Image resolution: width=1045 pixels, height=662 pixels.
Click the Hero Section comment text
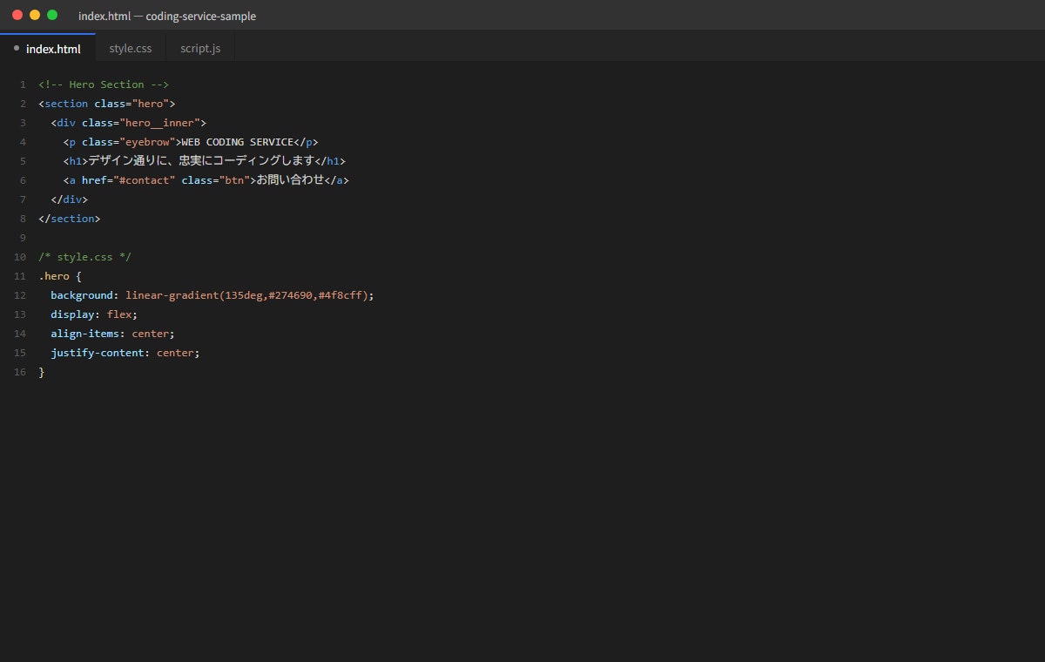104,84
